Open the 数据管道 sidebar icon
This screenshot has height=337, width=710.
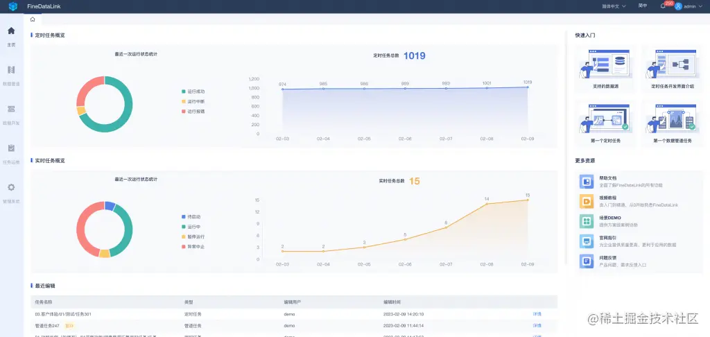(x=11, y=70)
